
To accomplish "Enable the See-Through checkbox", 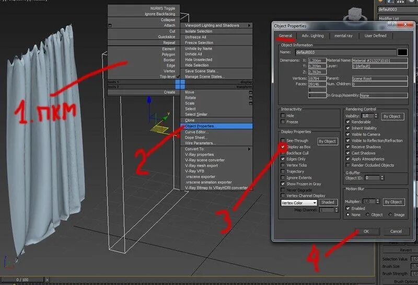I will [x=283, y=140].
